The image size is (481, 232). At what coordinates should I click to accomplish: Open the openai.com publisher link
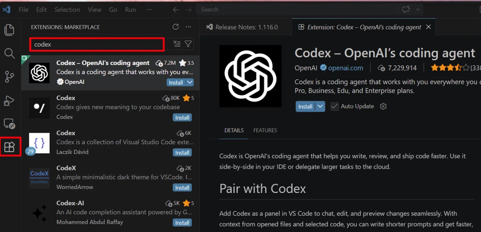(346, 68)
